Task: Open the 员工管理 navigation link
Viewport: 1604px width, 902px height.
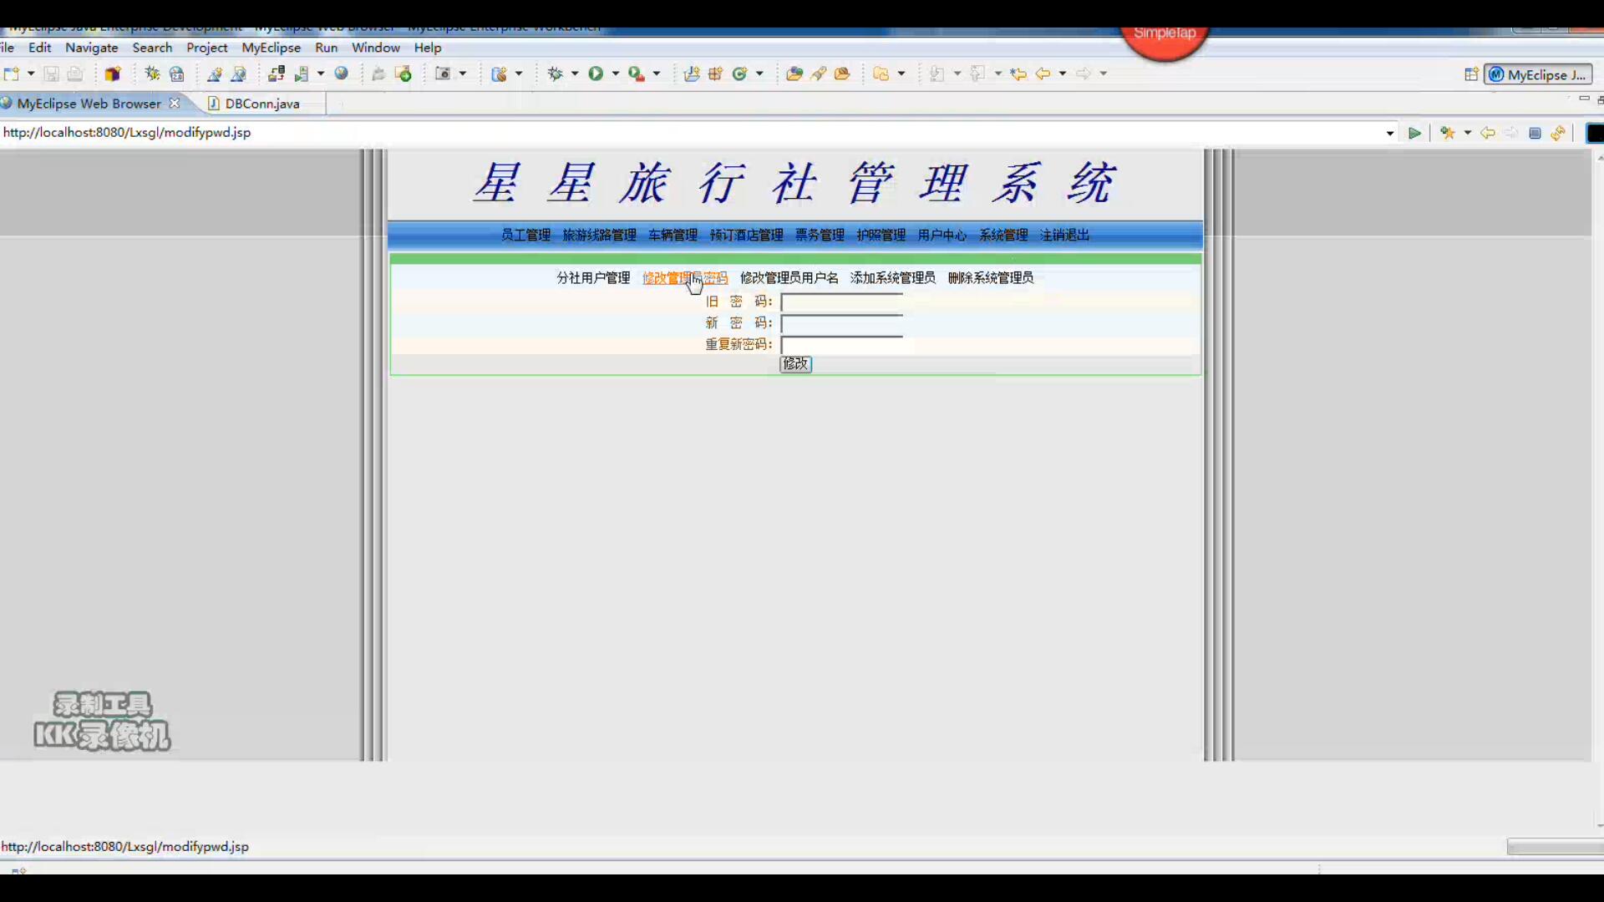Action: pos(525,236)
